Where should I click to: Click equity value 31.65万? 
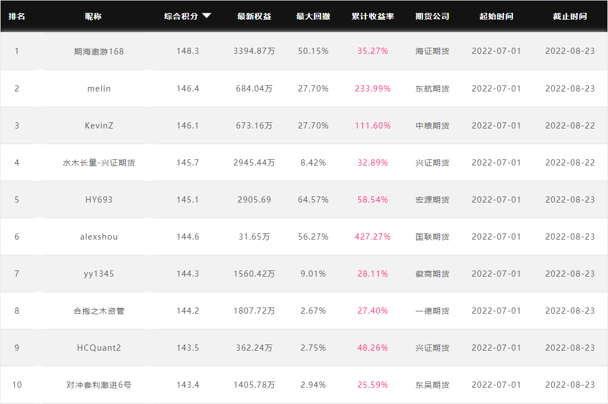255,237
